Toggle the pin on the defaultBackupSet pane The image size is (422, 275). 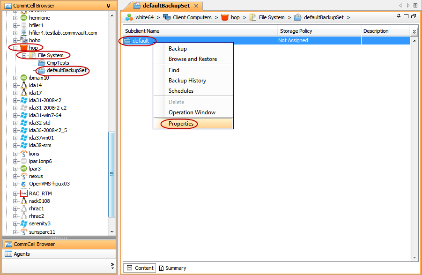click(x=399, y=16)
